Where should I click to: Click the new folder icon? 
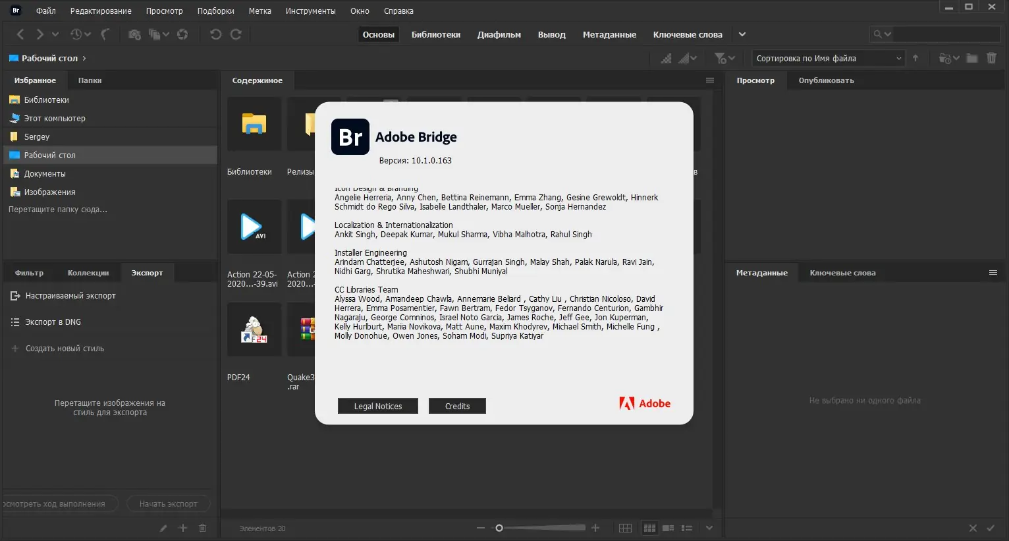pos(971,58)
